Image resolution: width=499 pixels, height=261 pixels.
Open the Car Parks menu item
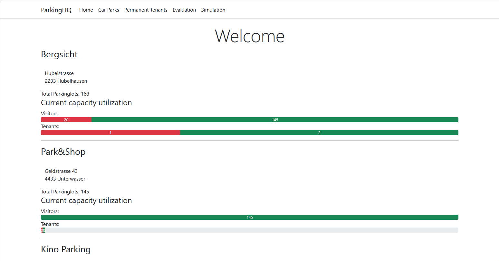tap(109, 10)
